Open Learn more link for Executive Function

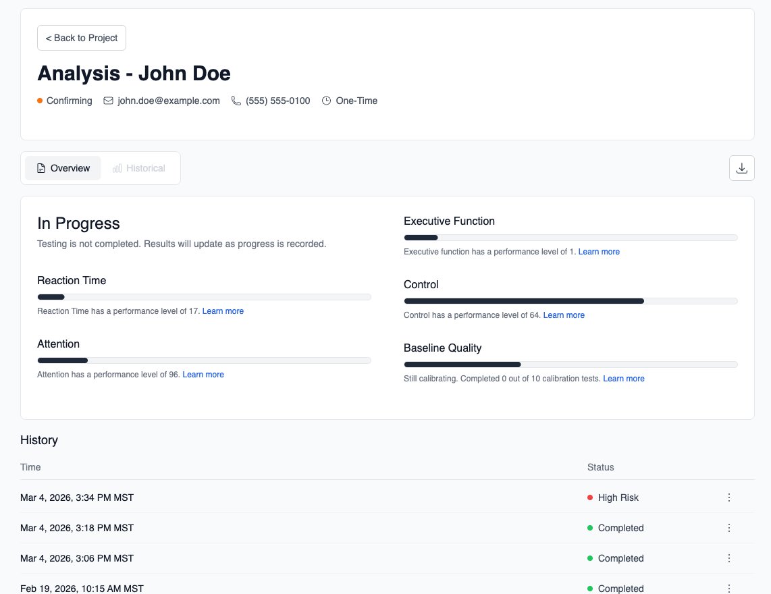(599, 251)
